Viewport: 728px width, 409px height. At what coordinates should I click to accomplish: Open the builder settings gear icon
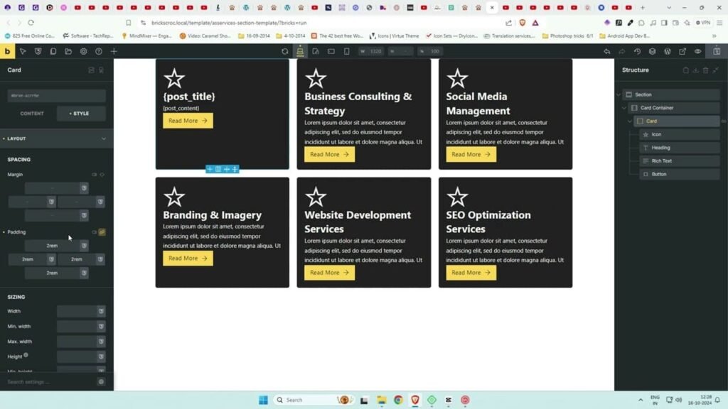pyautogui.click(x=83, y=51)
